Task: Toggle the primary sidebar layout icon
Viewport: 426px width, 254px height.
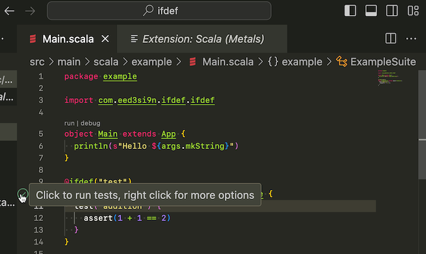Action: pos(350,11)
